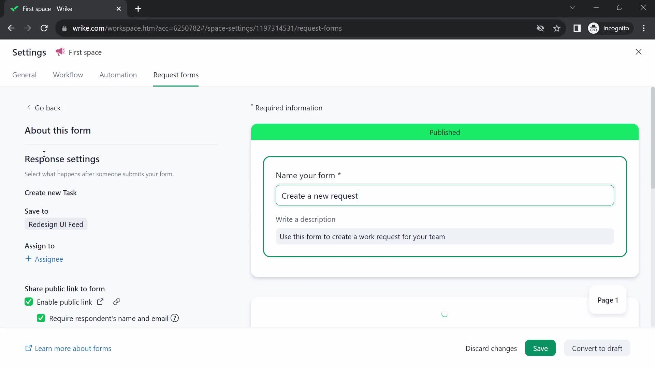Click the Request forms tab
Viewport: 655px width, 368px height.
[x=176, y=75]
